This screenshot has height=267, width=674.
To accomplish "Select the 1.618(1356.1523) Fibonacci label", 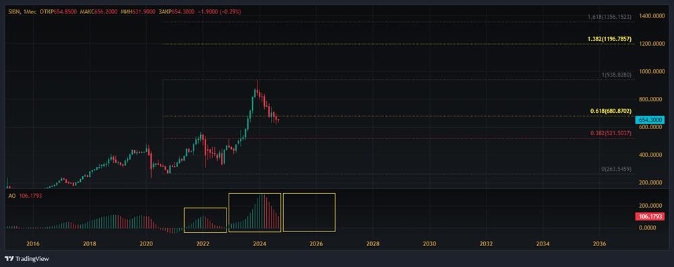I will click(609, 17).
